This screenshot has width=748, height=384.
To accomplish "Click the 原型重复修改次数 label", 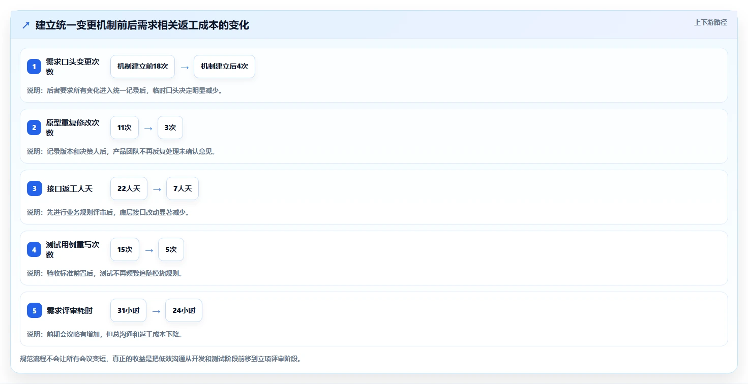I will 73,127.
